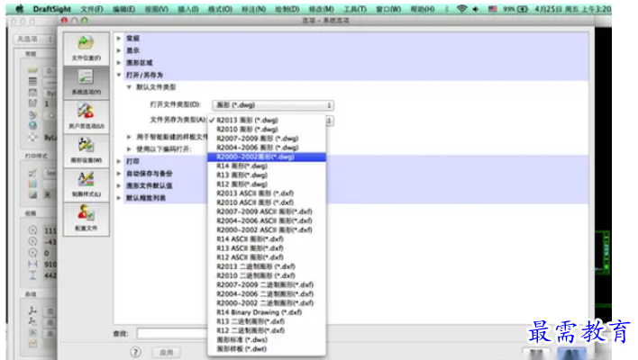Screen dimensions: 638x360
Task: Open the User Preferences (用户首选项) page icon
Action: pyautogui.click(x=87, y=117)
